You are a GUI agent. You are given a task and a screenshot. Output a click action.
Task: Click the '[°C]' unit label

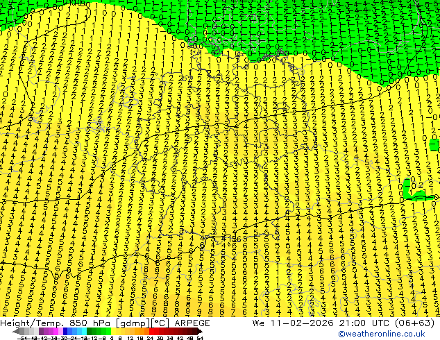tap(161, 323)
